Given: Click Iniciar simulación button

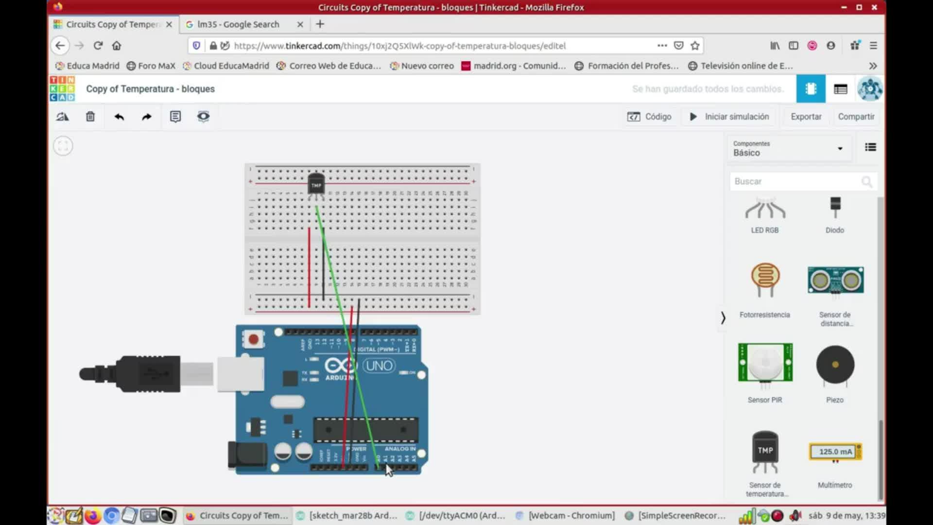Looking at the screenshot, I should (729, 117).
